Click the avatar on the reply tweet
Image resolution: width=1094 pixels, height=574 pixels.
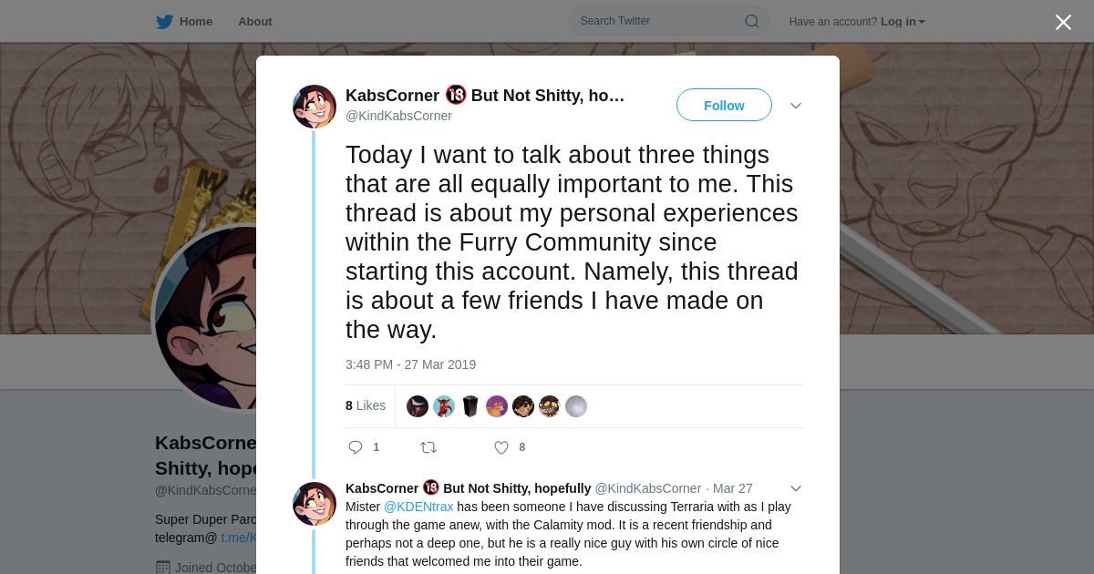(x=315, y=504)
